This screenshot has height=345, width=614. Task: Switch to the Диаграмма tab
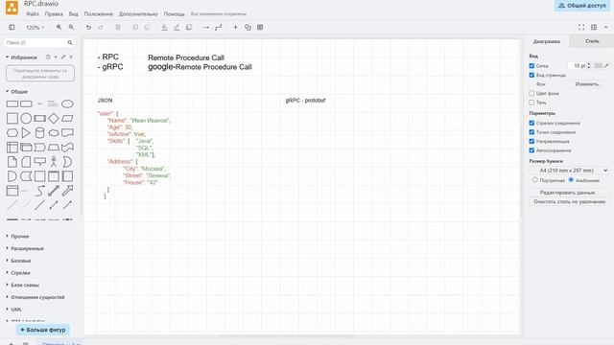pos(547,41)
